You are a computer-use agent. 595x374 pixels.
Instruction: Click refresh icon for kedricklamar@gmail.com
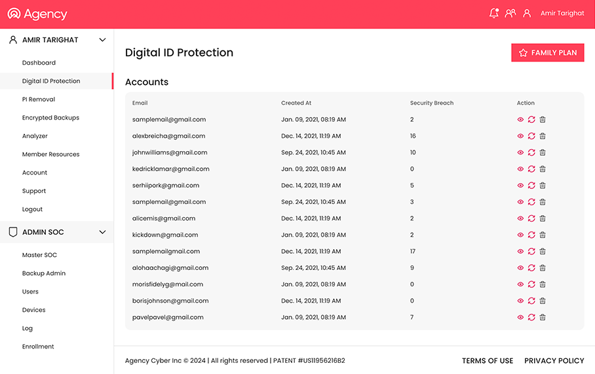click(531, 169)
